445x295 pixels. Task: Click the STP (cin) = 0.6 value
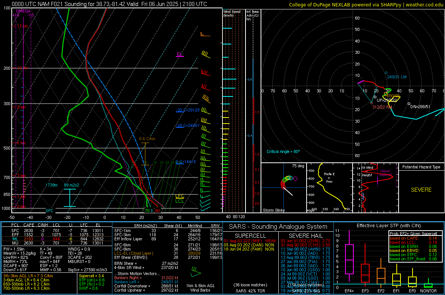[92, 280]
